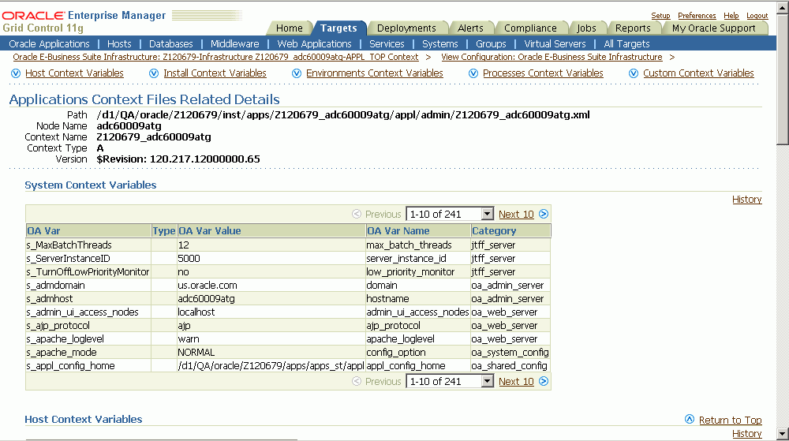Click the top Next arrow icon above the table
The image size is (789, 441).
544,214
